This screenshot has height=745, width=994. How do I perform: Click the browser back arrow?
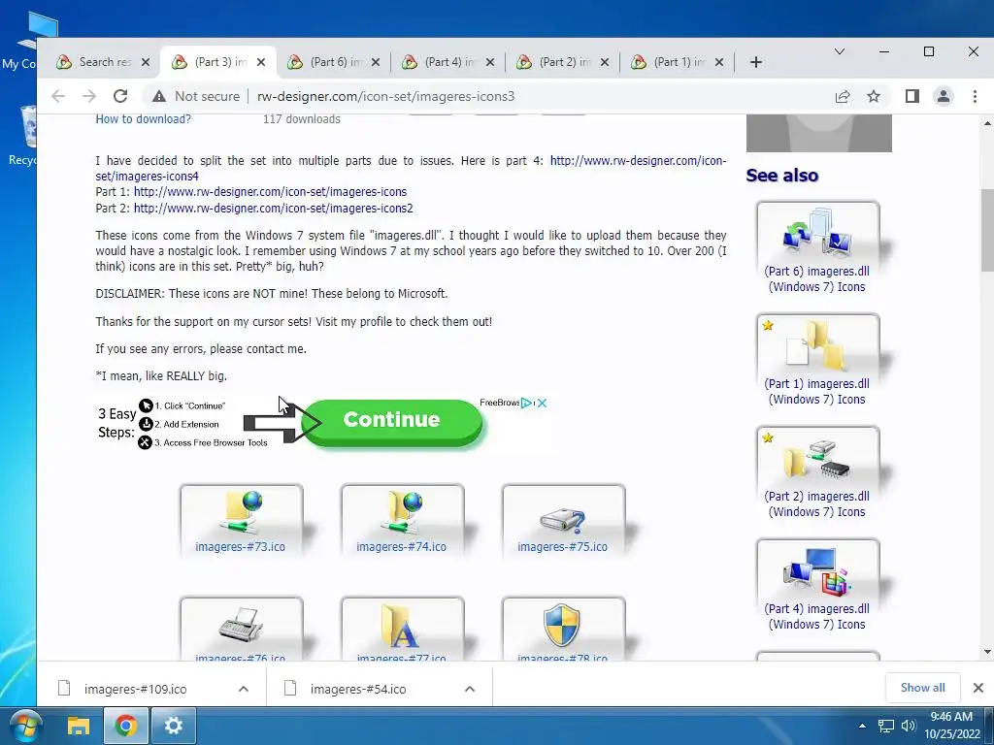coord(57,96)
